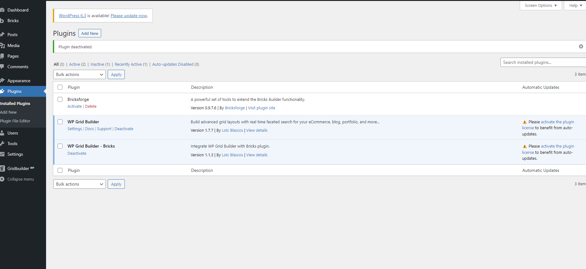Click the Dashboard icon in sidebar
Image resolution: width=586 pixels, height=269 pixels.
[2, 10]
